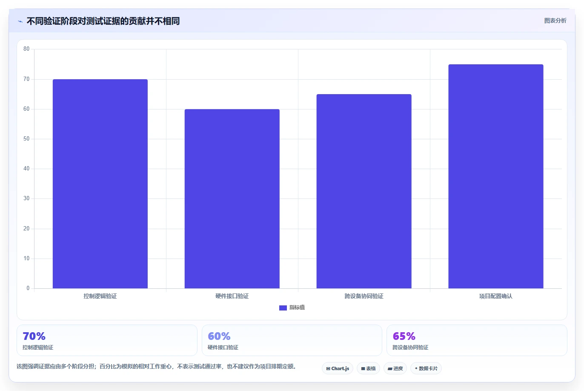Click the title 不同验证阶段对测试证据的贡献并不相同

103,21
